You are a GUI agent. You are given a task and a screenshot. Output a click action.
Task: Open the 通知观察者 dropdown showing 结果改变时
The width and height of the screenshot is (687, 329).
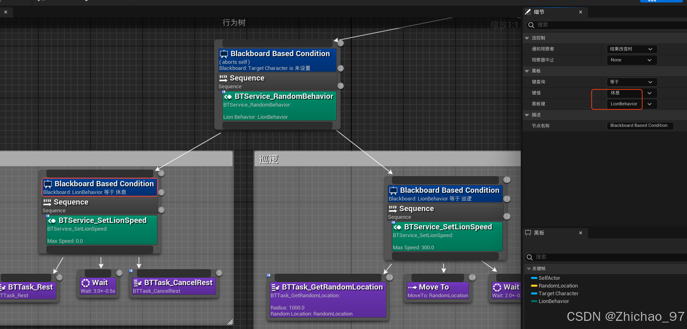coord(632,49)
